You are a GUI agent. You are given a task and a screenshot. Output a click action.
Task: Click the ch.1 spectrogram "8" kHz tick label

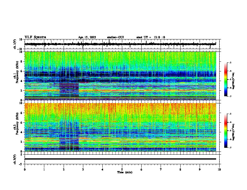tap(22, 61)
